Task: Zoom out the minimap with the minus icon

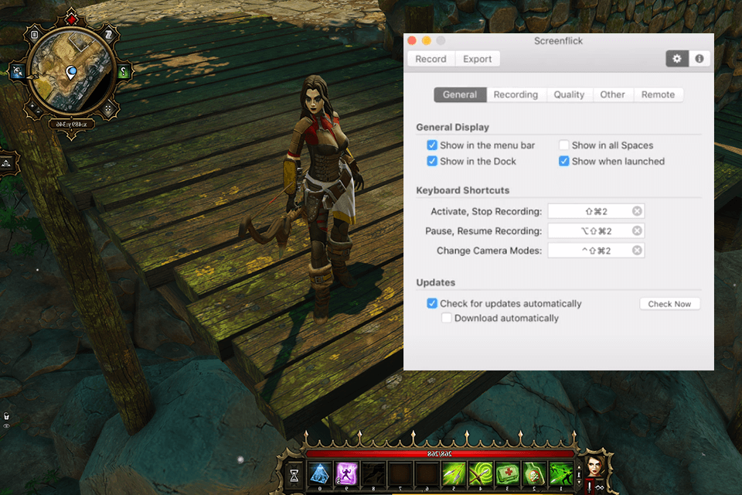Action: click(39, 113)
